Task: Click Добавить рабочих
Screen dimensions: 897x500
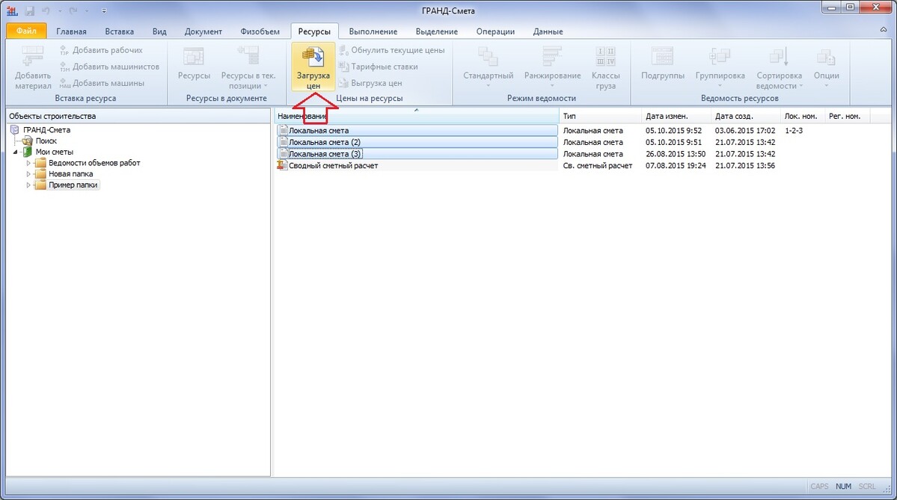Action: (101, 50)
